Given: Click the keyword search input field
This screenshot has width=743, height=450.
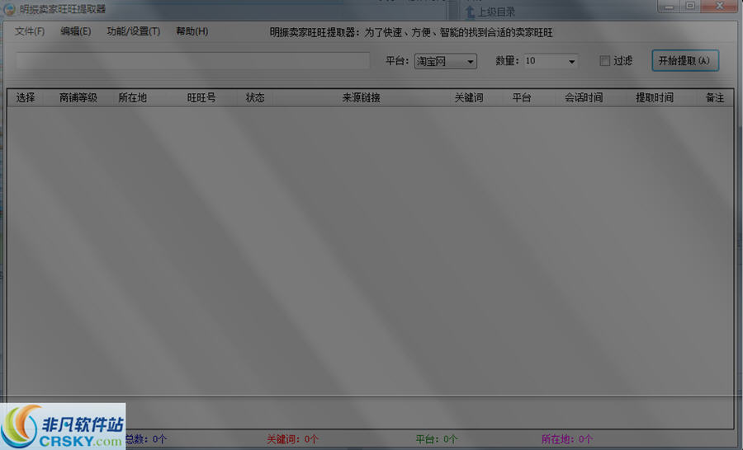Looking at the screenshot, I should click(x=192, y=61).
